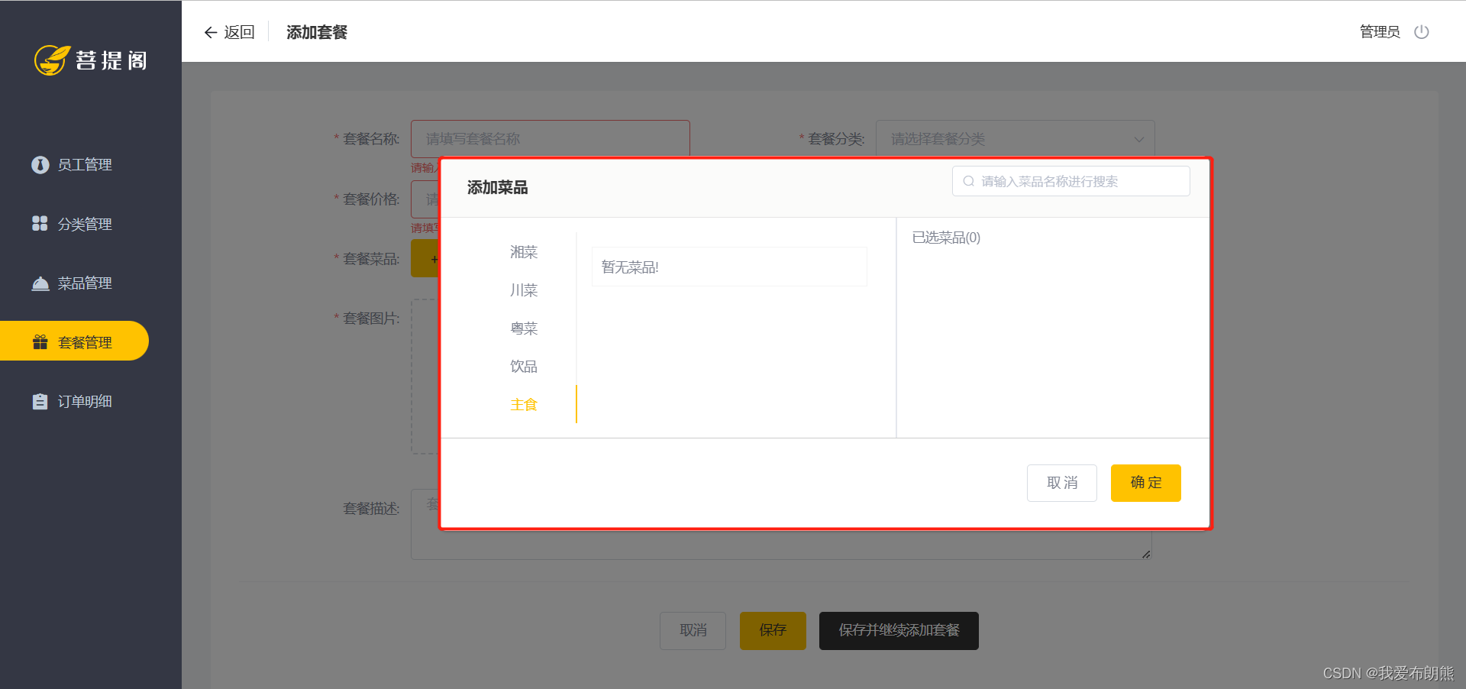Click the dish name search field

(1070, 181)
